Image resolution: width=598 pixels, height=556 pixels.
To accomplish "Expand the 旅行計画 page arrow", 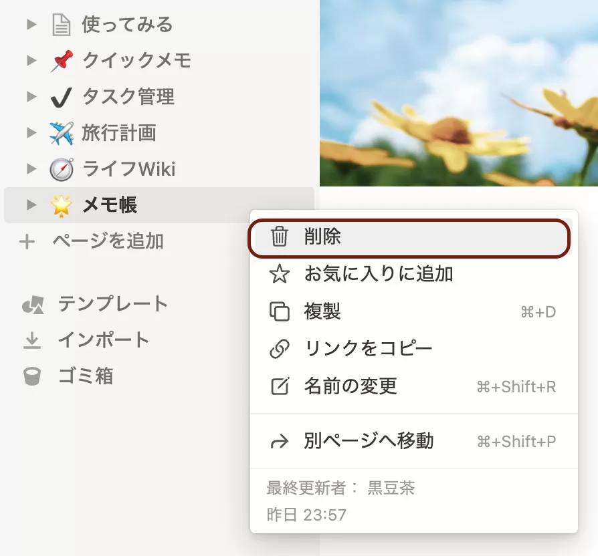I will pyautogui.click(x=31, y=132).
